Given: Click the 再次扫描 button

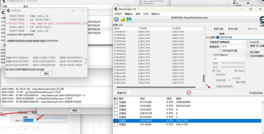Looking at the screenshot, I should [x=233, y=29].
